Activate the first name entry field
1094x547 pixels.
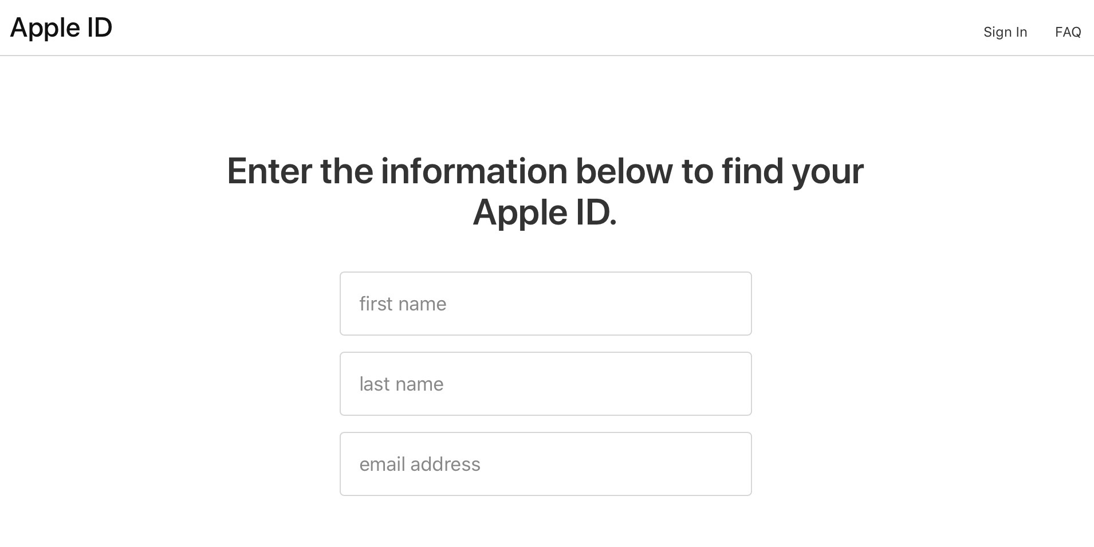(x=545, y=304)
